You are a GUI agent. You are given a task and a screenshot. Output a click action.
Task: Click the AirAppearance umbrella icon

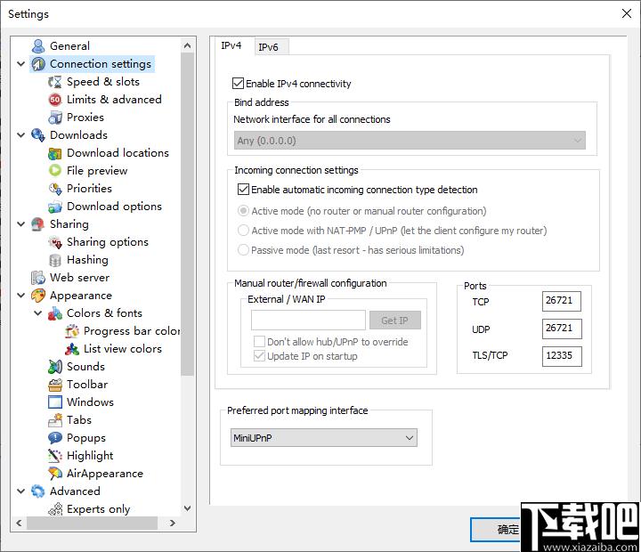click(x=55, y=474)
